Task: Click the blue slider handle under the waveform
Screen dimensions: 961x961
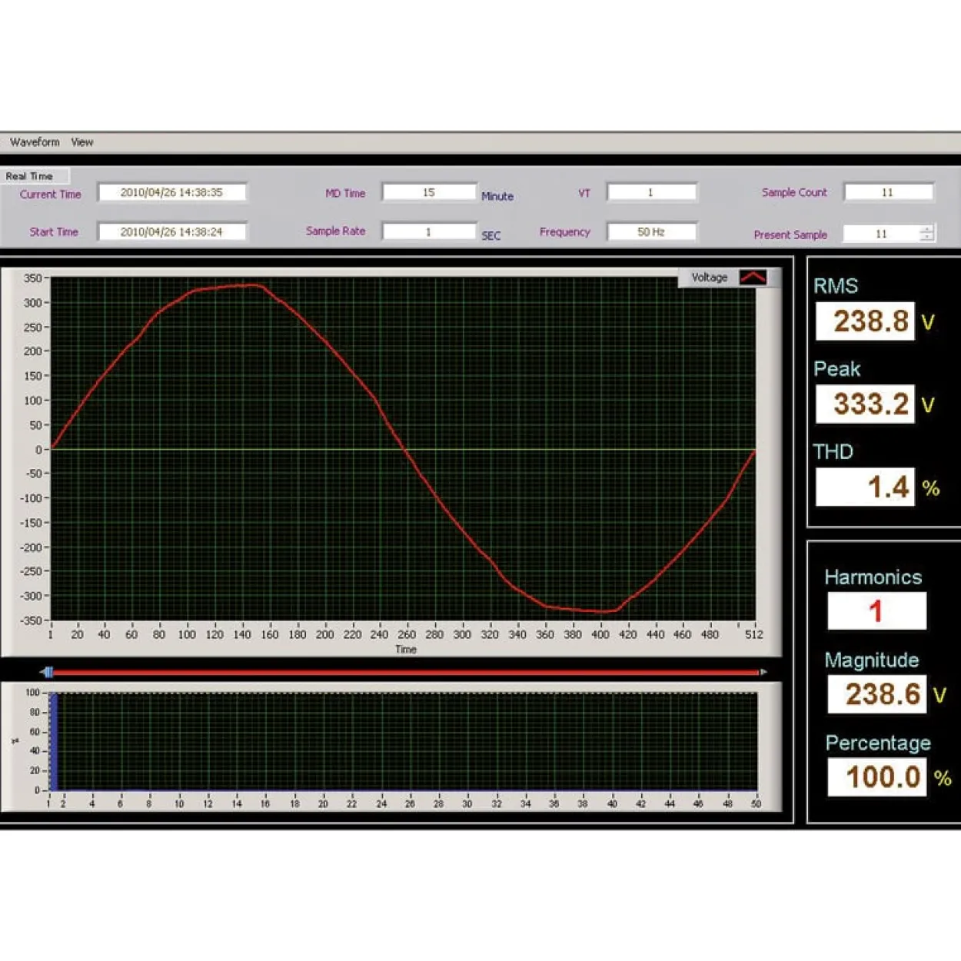Action: click(x=48, y=672)
